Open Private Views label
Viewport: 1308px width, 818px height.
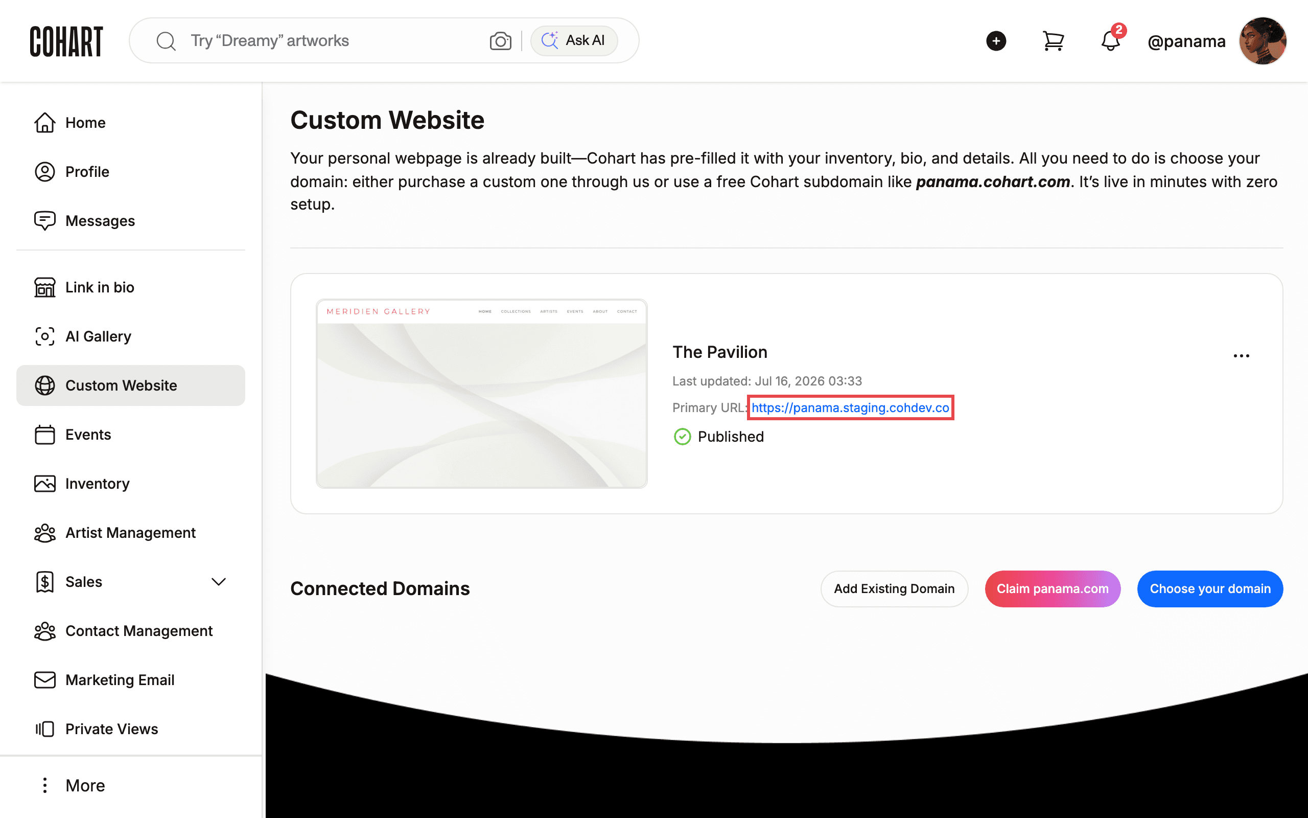pos(112,729)
